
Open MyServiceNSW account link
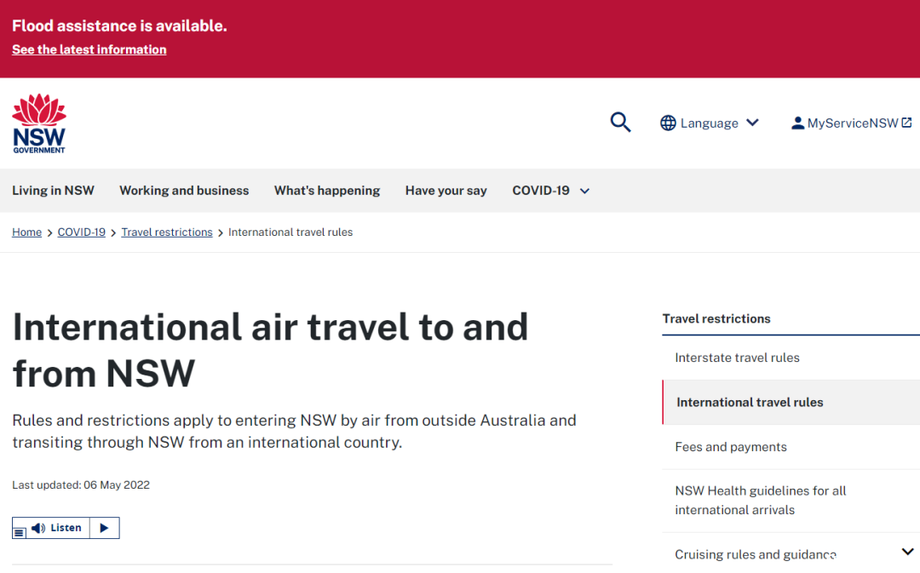tap(853, 123)
